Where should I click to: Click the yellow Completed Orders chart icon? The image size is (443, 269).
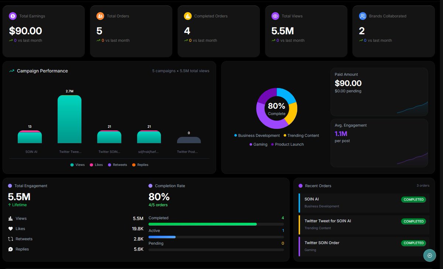click(x=188, y=16)
